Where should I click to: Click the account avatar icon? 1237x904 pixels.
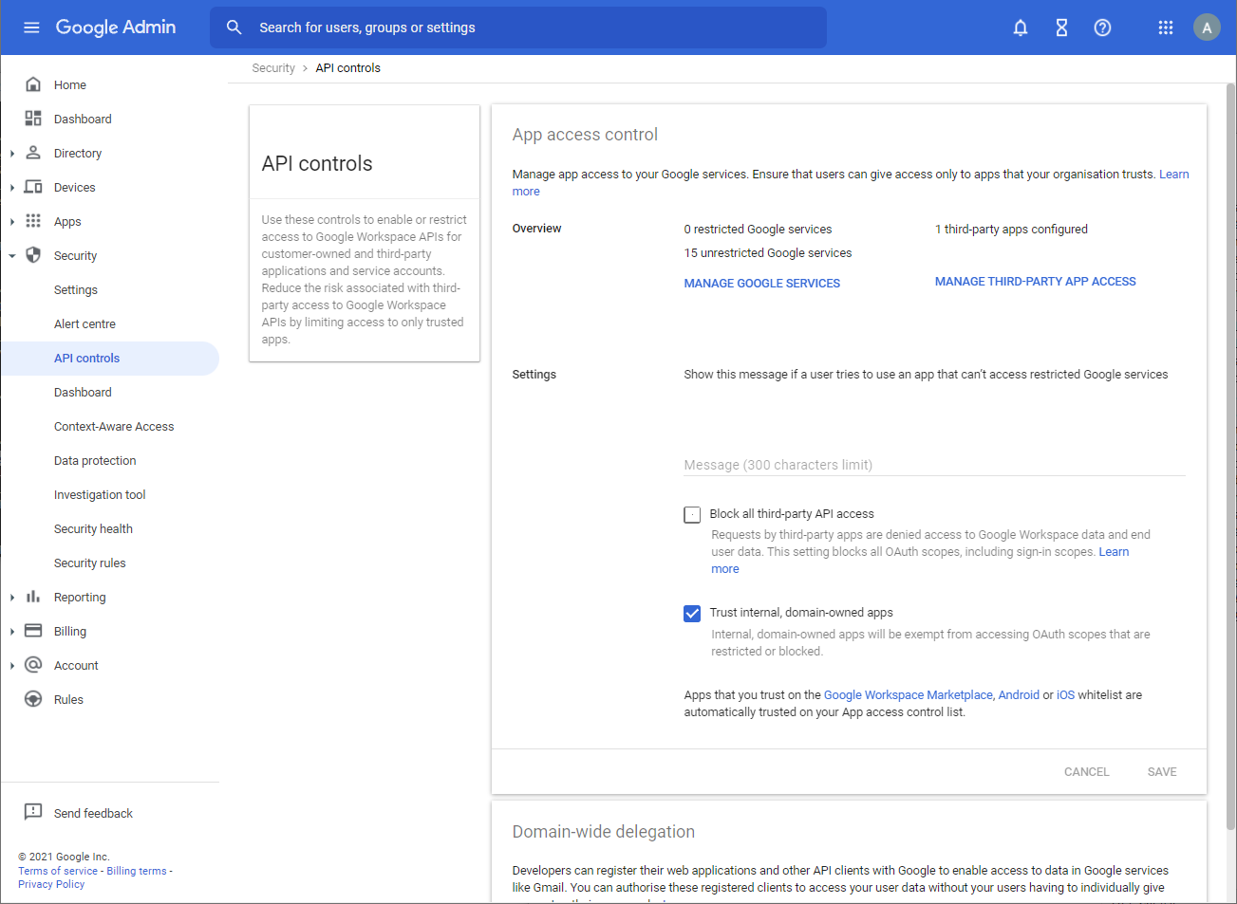click(1207, 27)
